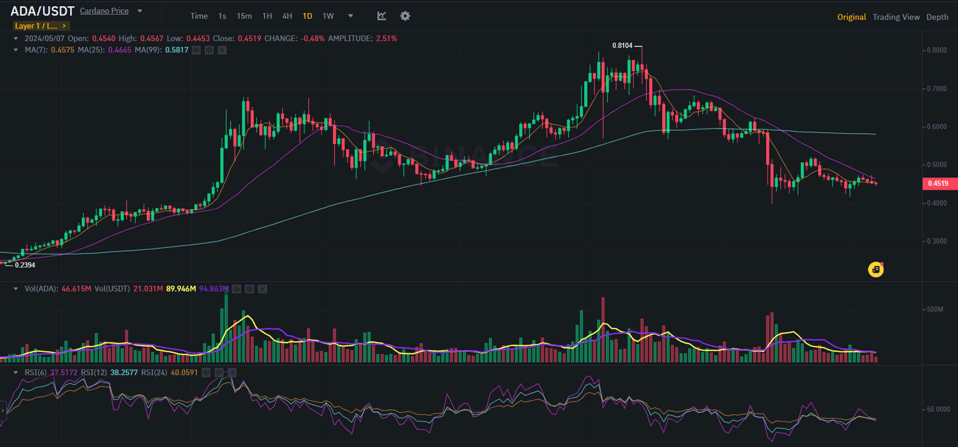Open the Cardano Price link
The width and height of the screenshot is (958, 447).
[104, 11]
